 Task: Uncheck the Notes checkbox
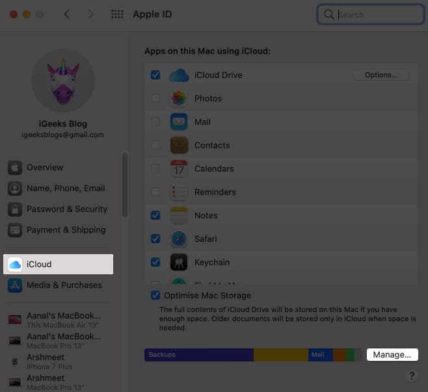click(155, 216)
